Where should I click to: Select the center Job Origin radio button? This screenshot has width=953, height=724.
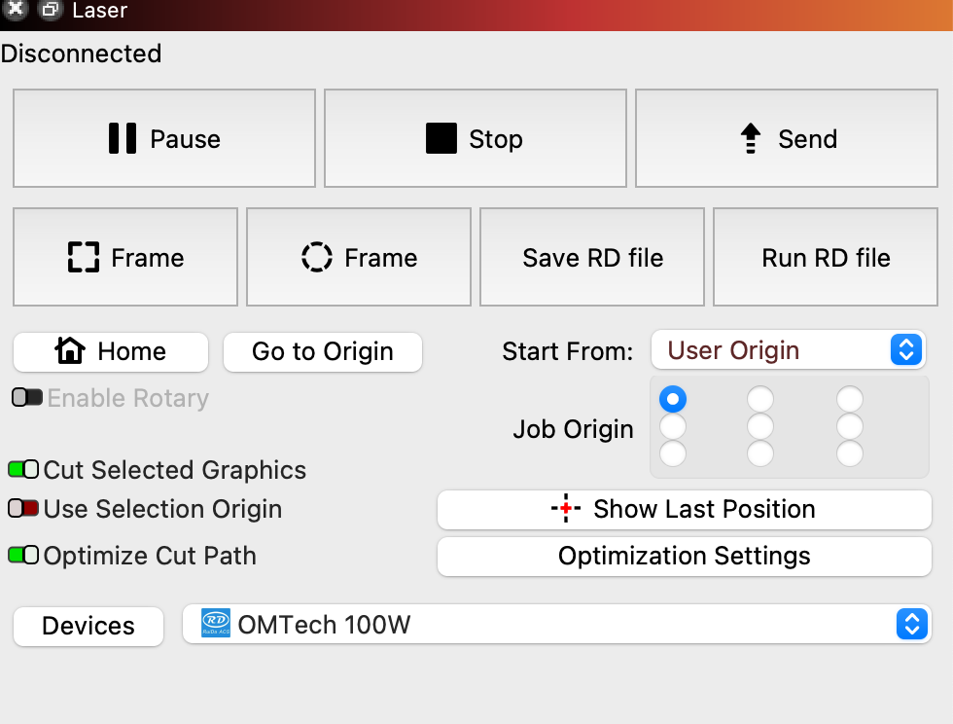(760, 426)
